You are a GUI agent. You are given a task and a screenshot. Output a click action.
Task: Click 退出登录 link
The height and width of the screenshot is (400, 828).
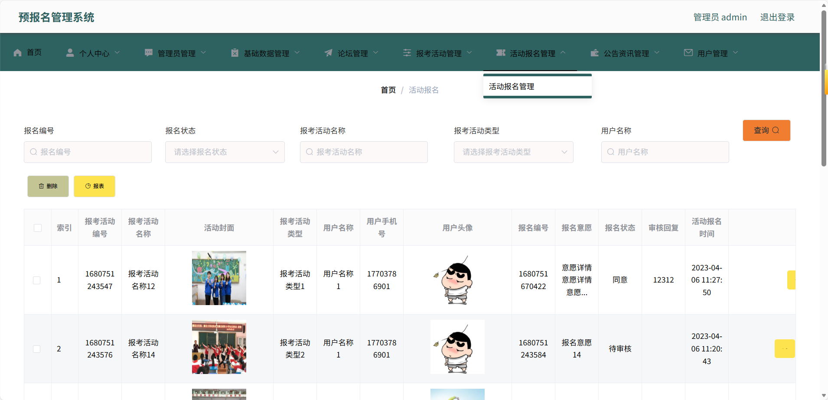click(x=777, y=17)
